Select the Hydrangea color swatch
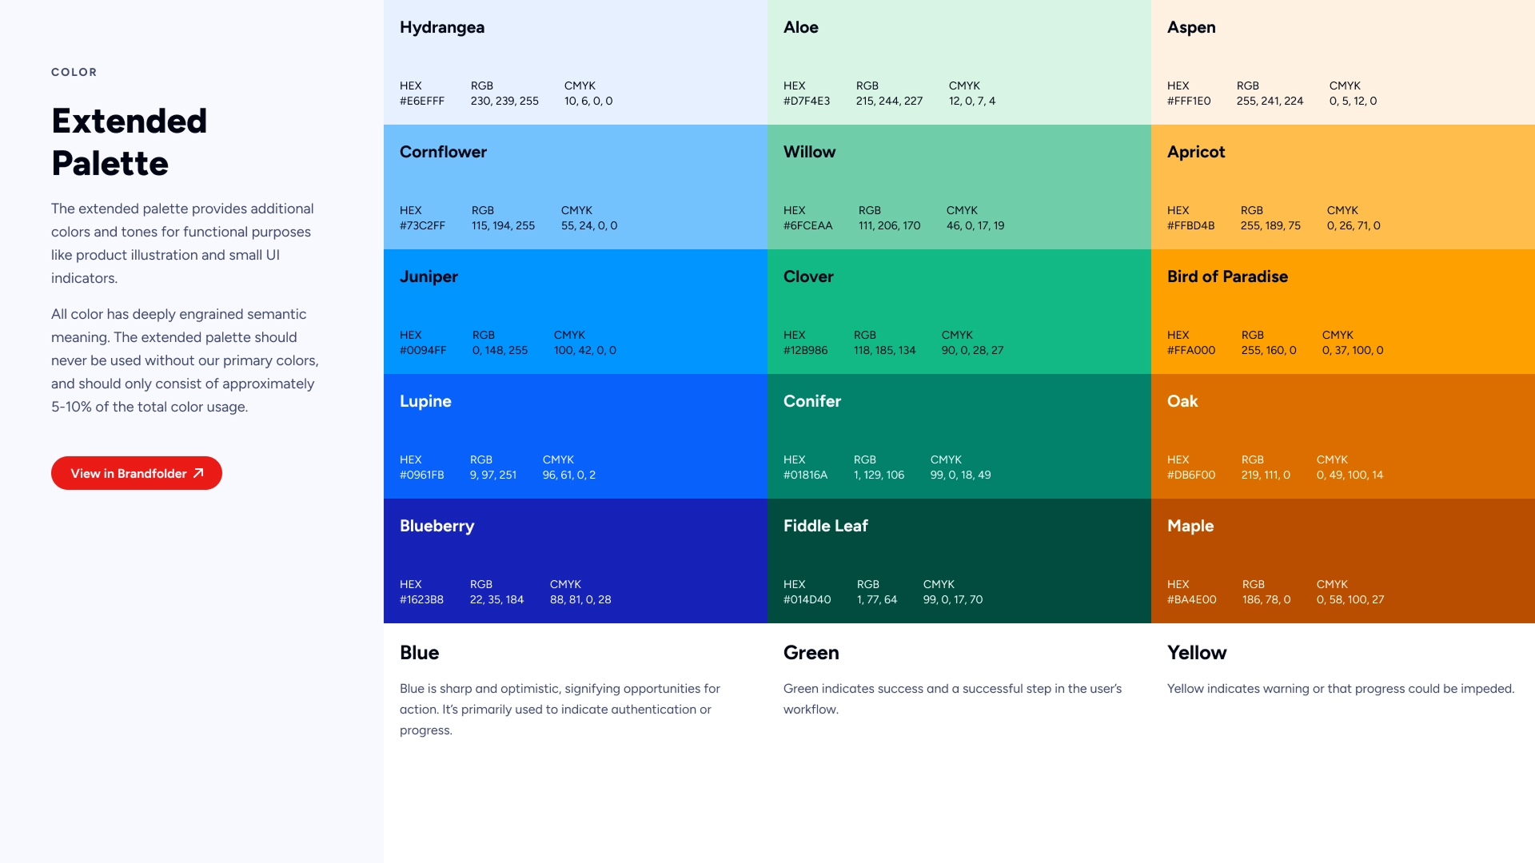This screenshot has height=863, width=1535. 575,62
